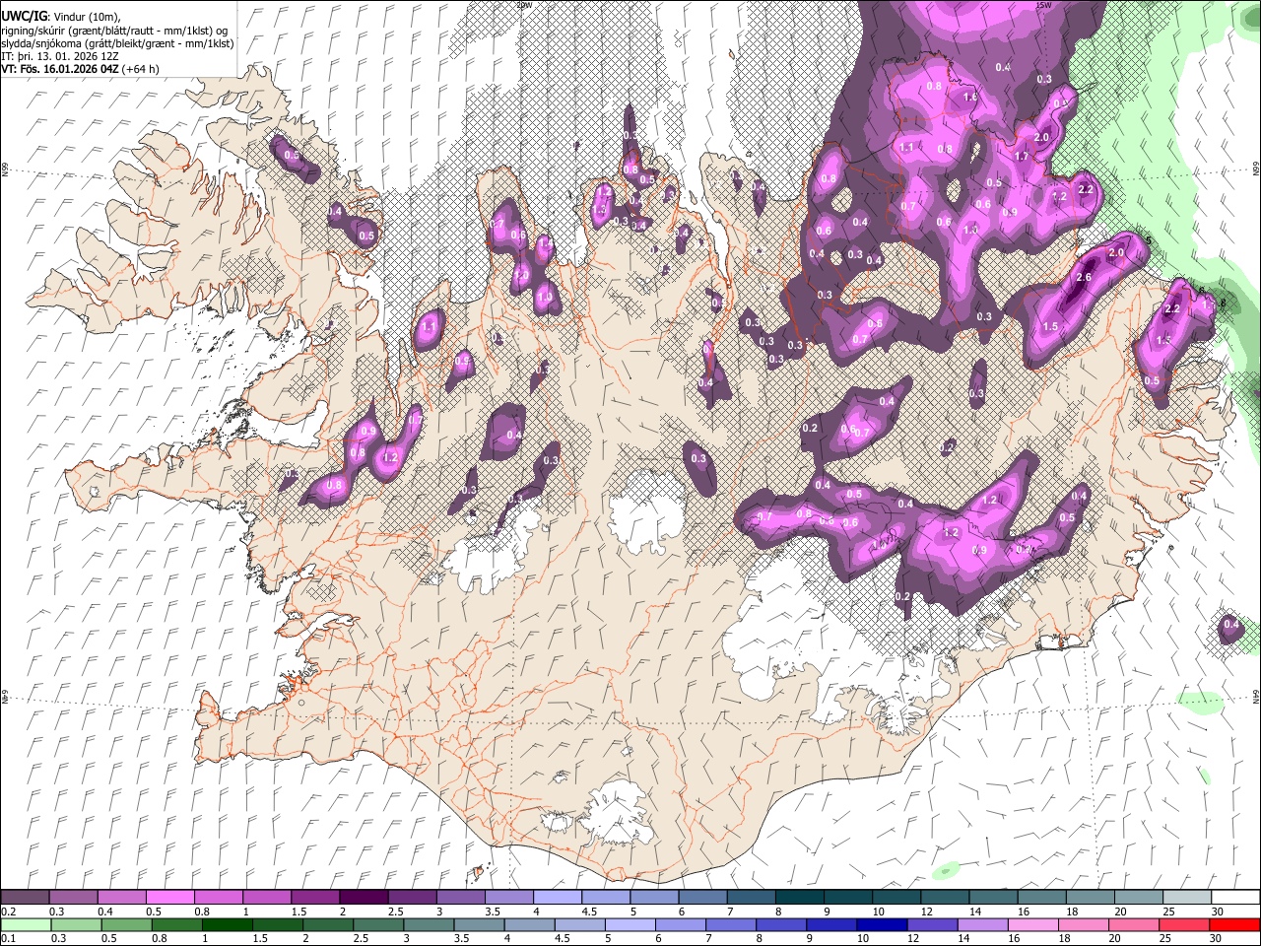Choose the 7 swatch in the lower rain legend
This screenshot has height=946, width=1261.
coord(730,925)
